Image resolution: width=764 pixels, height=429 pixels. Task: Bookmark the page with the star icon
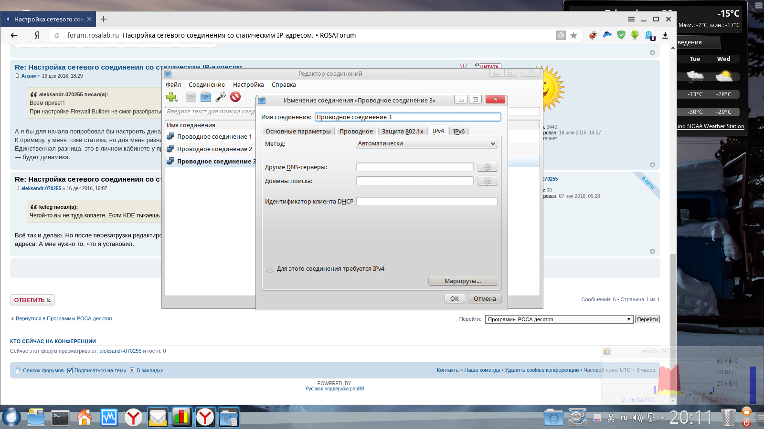573,35
